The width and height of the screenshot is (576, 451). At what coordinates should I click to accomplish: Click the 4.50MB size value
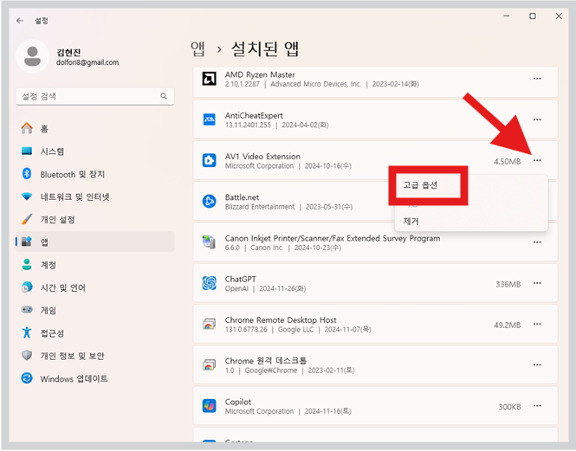point(507,162)
